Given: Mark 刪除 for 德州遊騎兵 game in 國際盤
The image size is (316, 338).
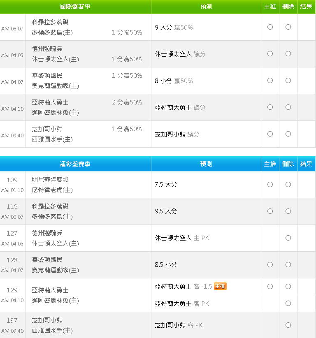Looking at the screenshot, I should [288, 54].
